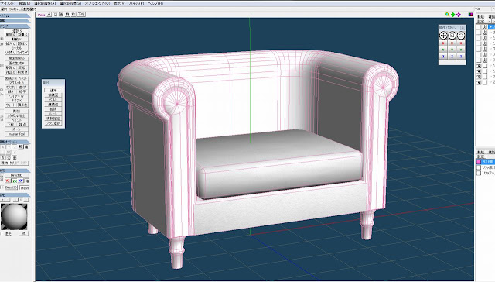The image size is (495, 282).
Task: Select ベルト mode in selection sub-panel
Action: [x=53, y=100]
